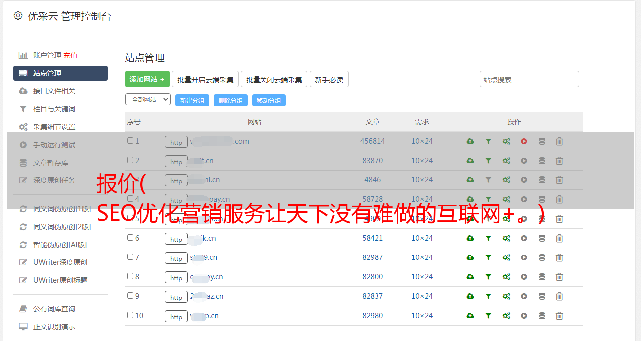Open 栏目与关键词 sidebar item
This screenshot has height=341, width=641.
click(x=54, y=109)
